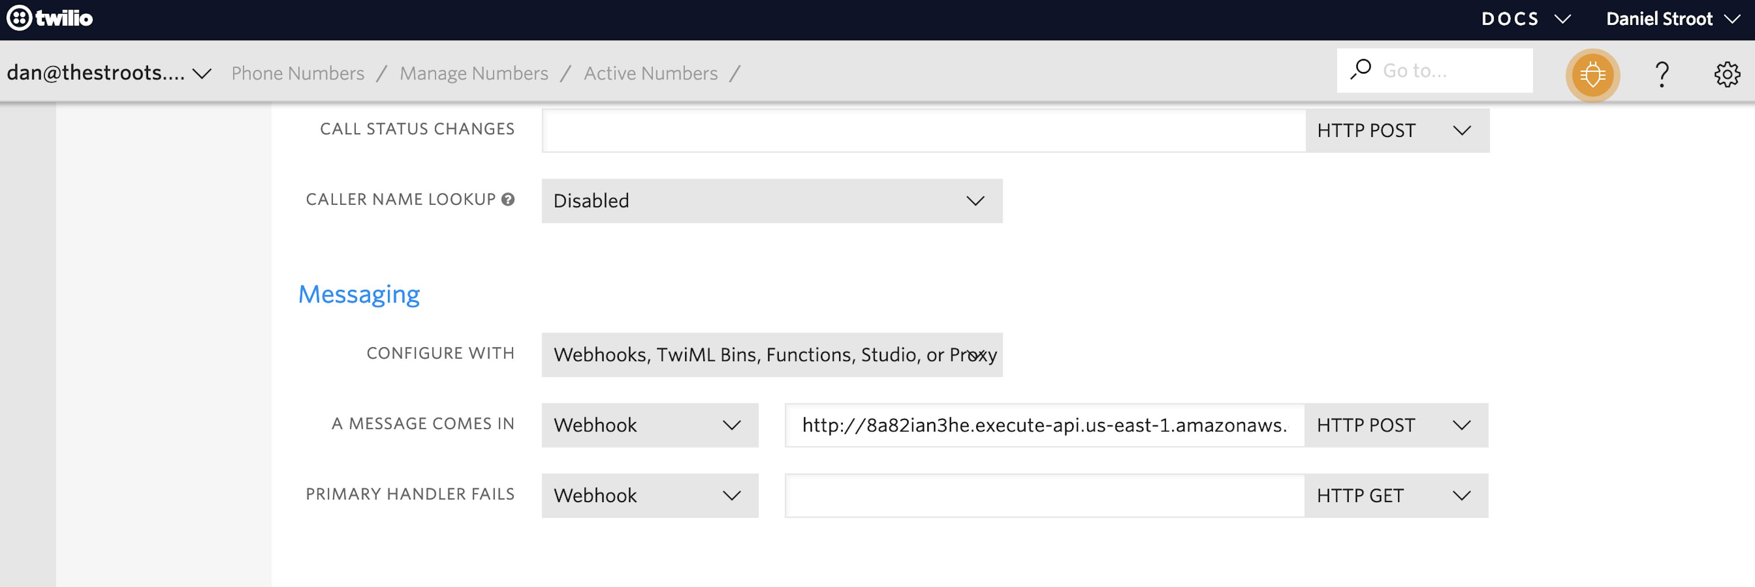Go to Active Numbers breadcrumb

[650, 73]
